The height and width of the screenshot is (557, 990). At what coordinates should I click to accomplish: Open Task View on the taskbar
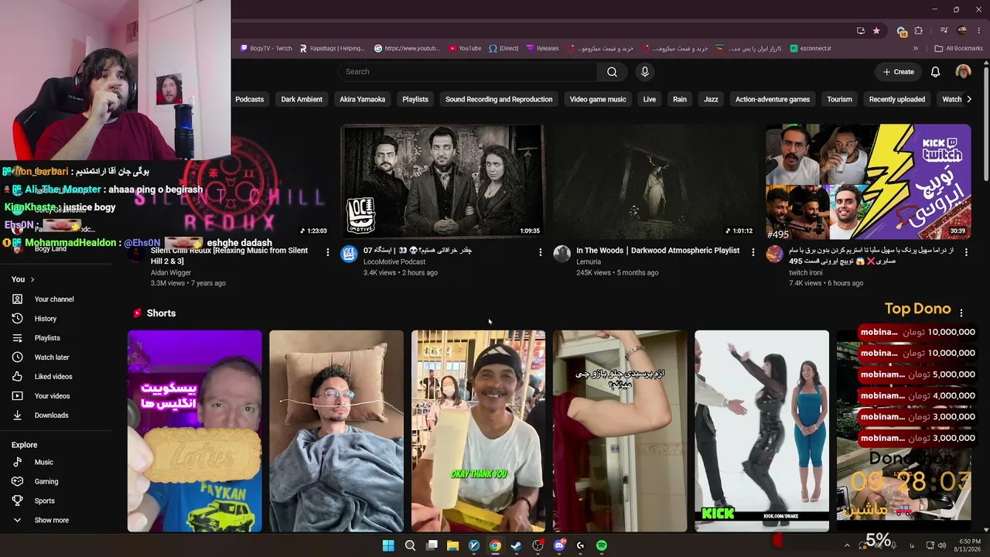pyautogui.click(x=432, y=545)
